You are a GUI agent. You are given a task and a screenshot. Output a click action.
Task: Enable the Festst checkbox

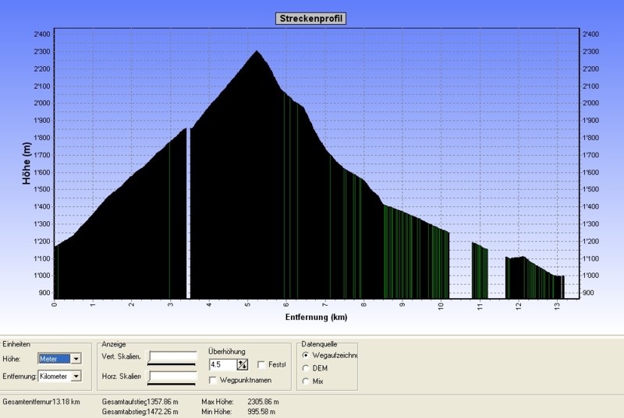coord(261,364)
